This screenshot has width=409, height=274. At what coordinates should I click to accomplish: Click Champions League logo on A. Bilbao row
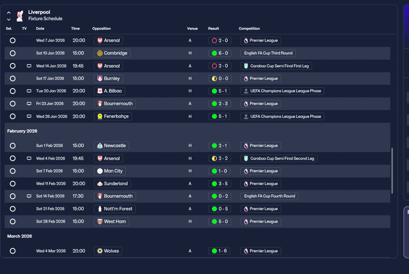tap(246, 91)
